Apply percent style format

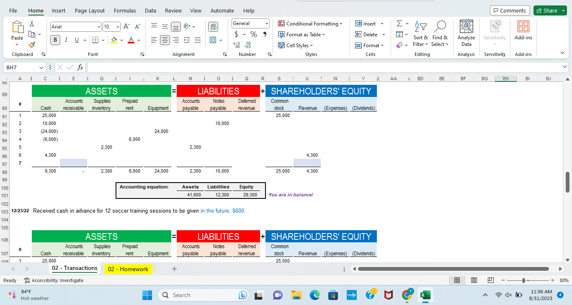click(x=254, y=34)
